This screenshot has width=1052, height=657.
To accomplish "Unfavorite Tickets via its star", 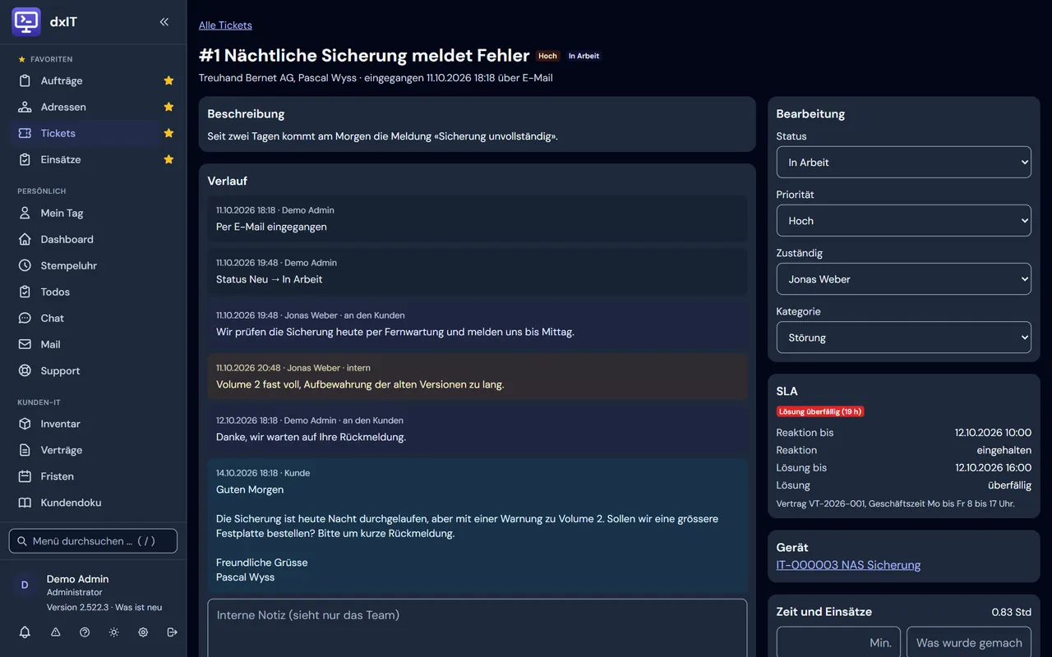I will (168, 133).
